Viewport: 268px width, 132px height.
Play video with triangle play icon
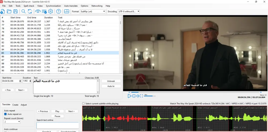129,96
